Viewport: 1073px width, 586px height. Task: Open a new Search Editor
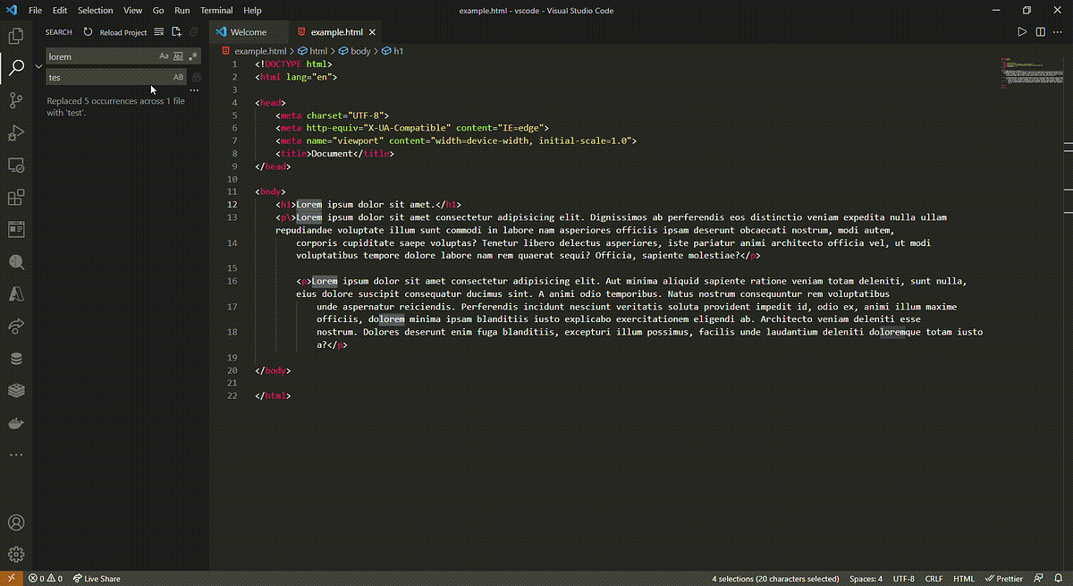coord(178,32)
